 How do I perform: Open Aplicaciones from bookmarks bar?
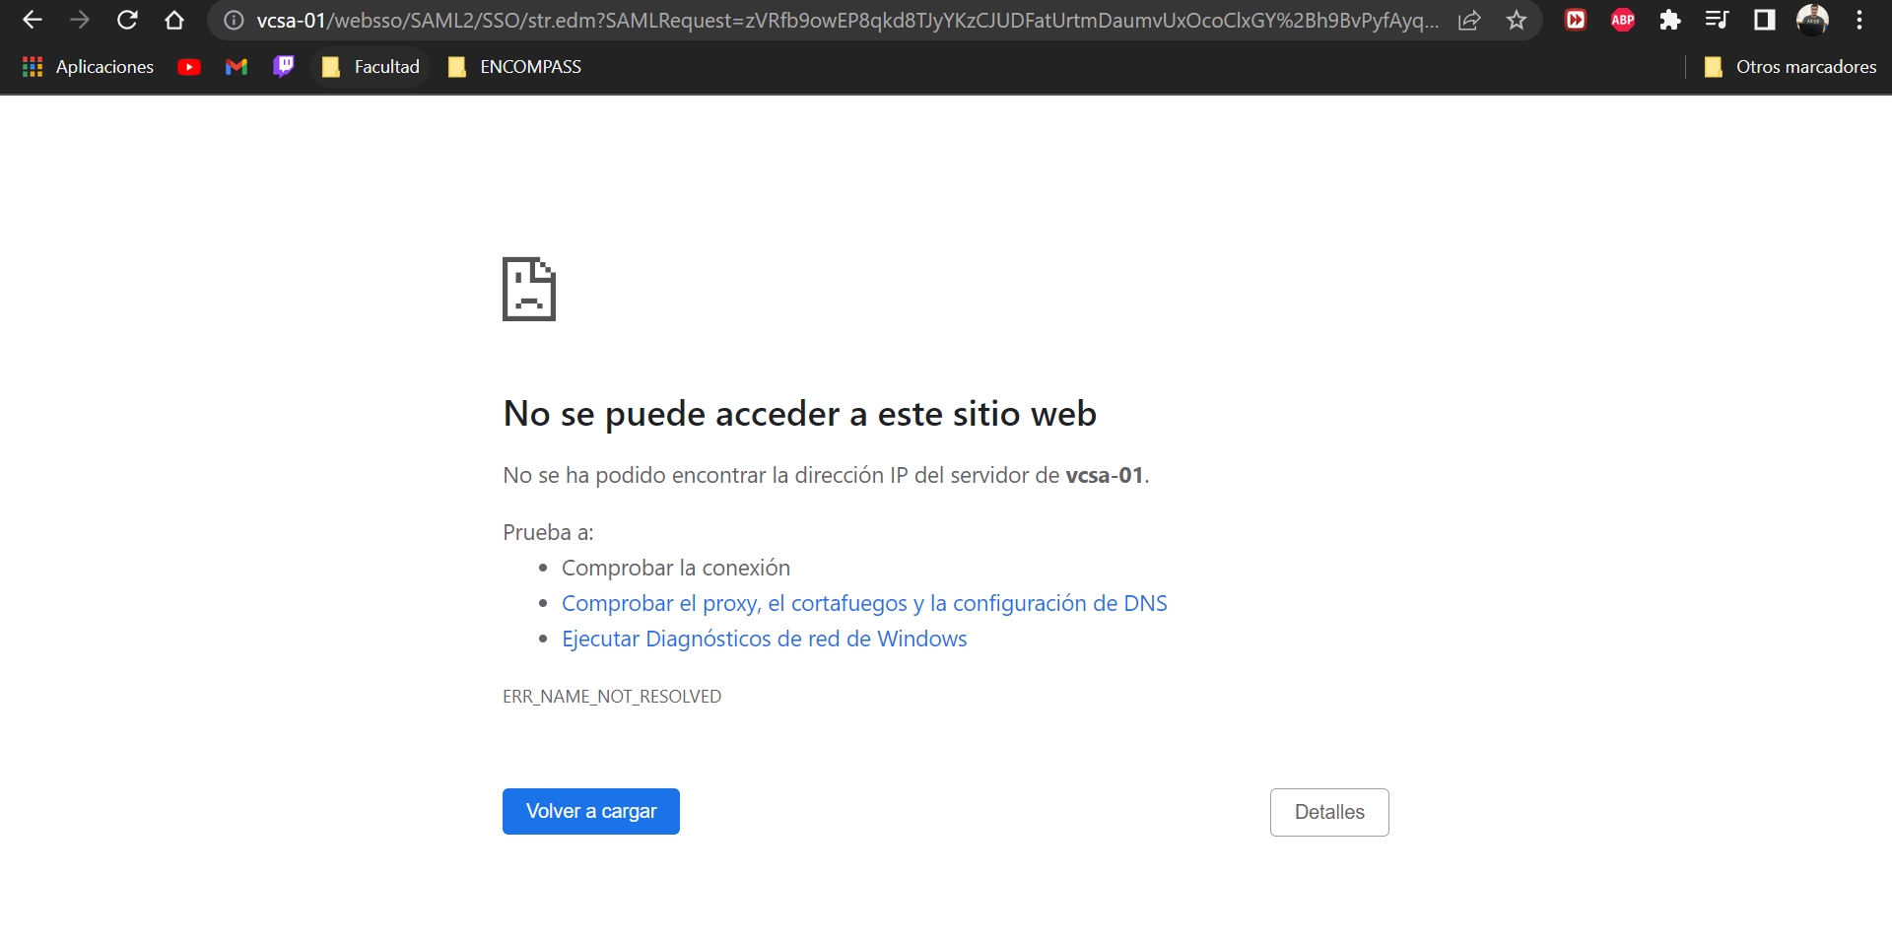coord(88,67)
